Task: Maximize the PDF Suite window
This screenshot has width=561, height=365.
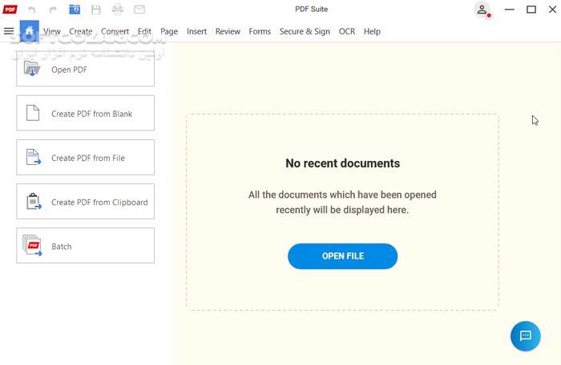Action: click(x=531, y=10)
